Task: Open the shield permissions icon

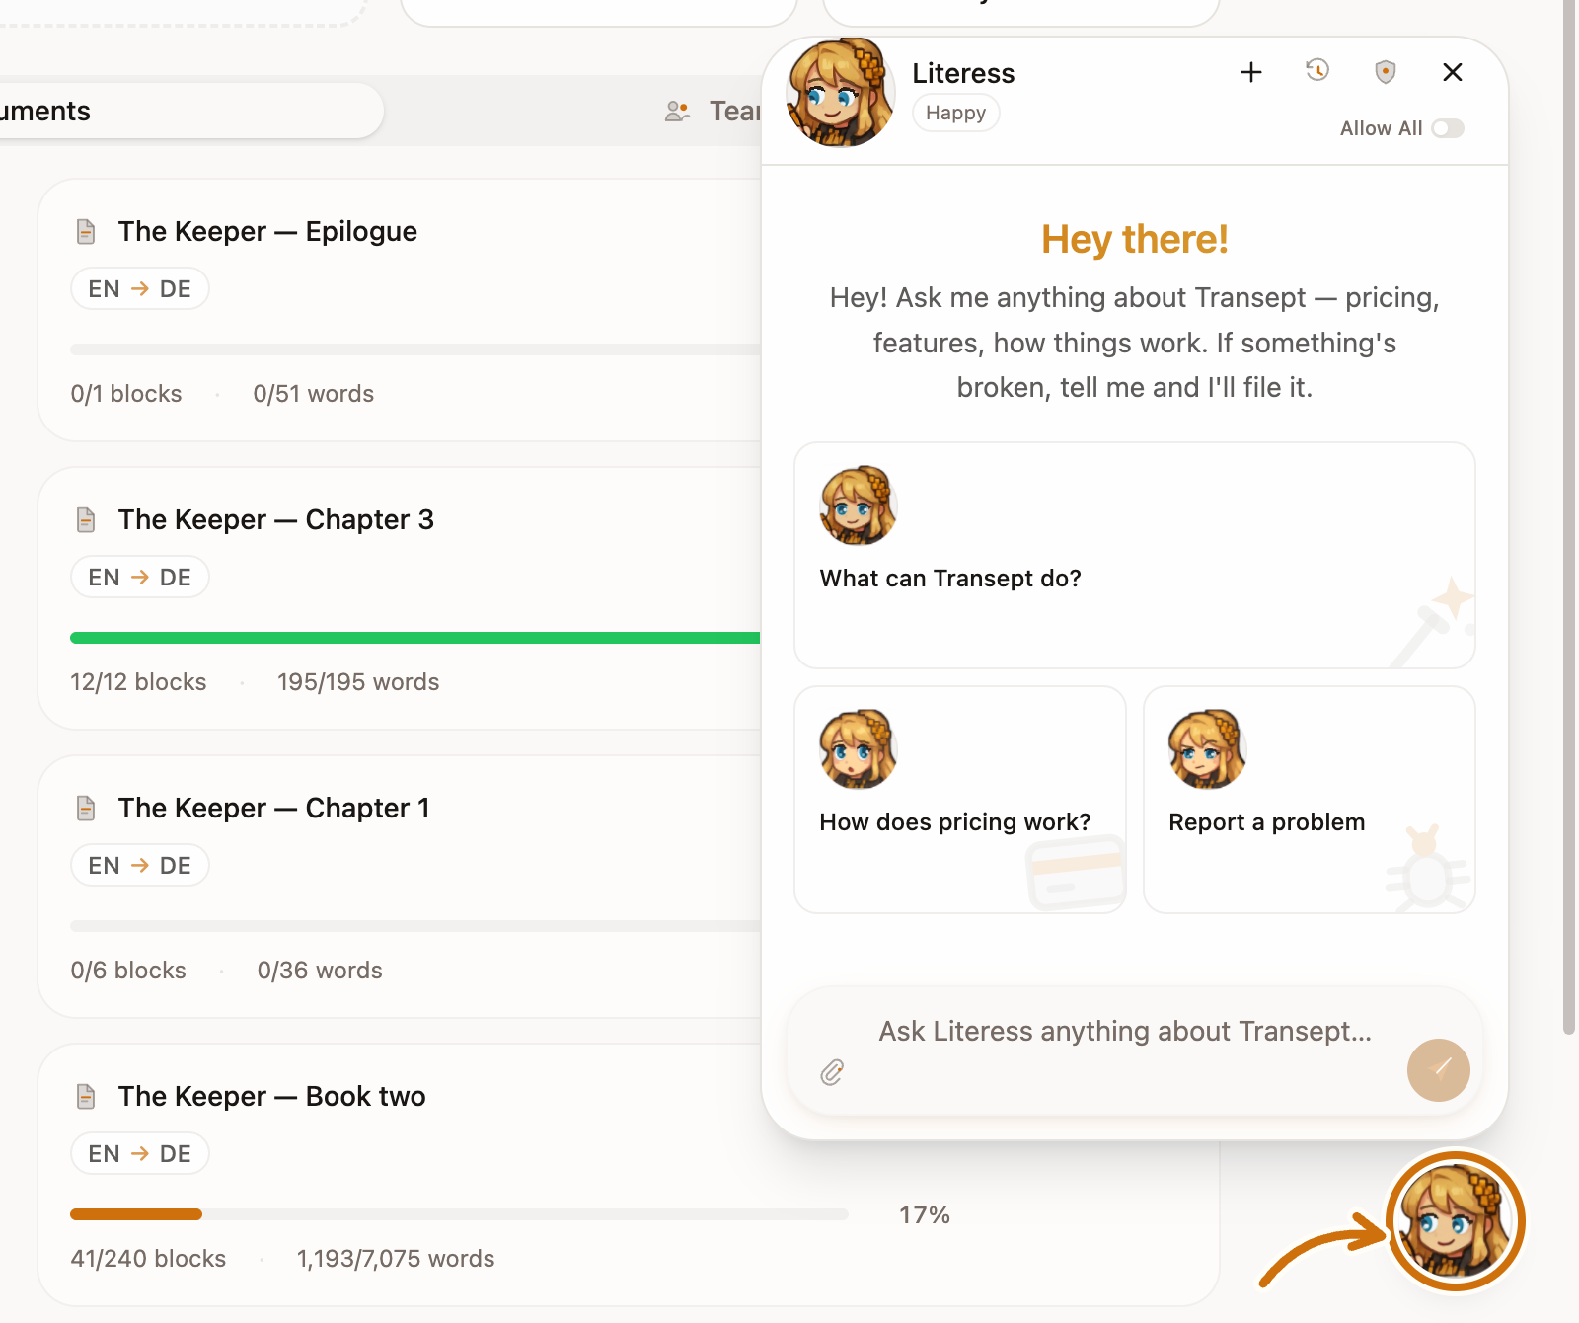Action: 1386,72
